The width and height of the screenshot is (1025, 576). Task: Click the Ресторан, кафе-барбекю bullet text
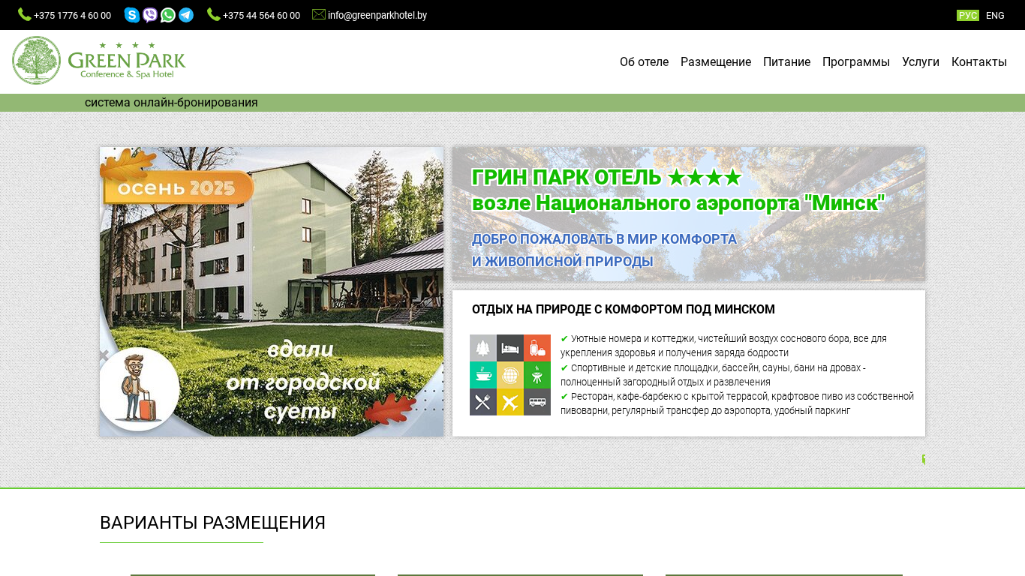click(x=737, y=403)
